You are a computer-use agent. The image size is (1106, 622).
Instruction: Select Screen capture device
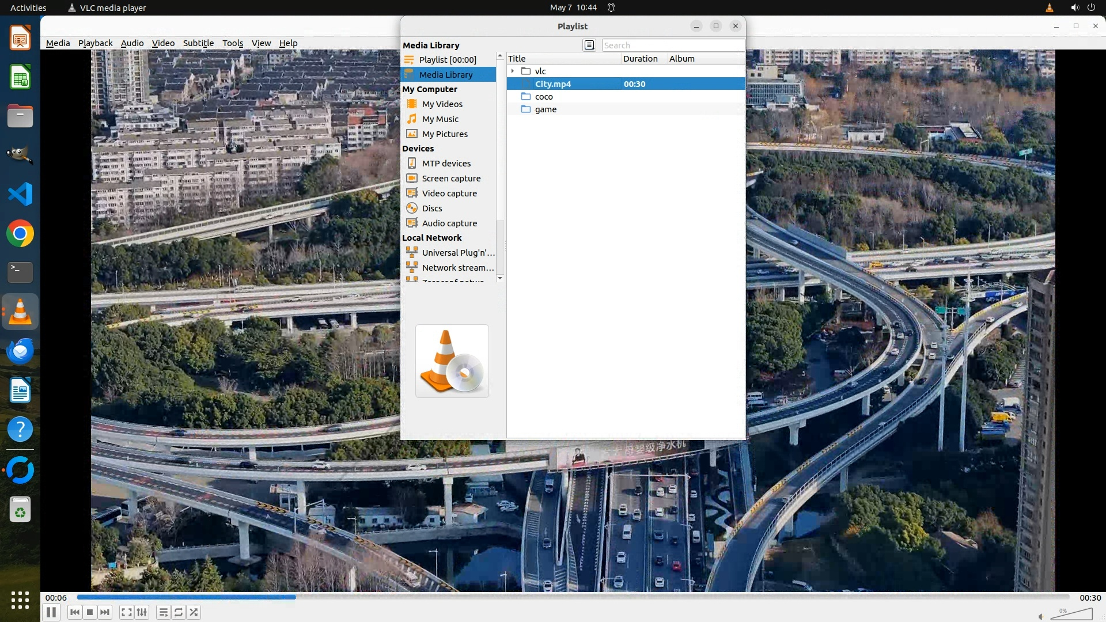450,179
